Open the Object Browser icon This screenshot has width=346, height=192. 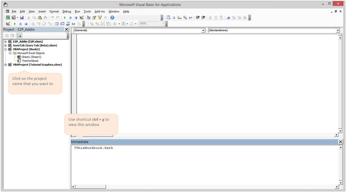(100, 18)
